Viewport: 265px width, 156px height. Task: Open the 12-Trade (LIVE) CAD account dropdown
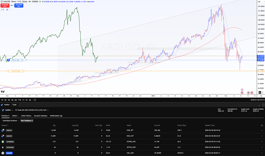[x=32, y=110]
